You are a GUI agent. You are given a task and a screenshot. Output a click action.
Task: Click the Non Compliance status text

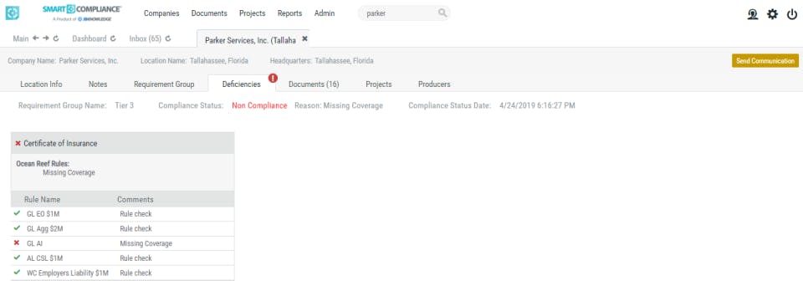pos(259,105)
